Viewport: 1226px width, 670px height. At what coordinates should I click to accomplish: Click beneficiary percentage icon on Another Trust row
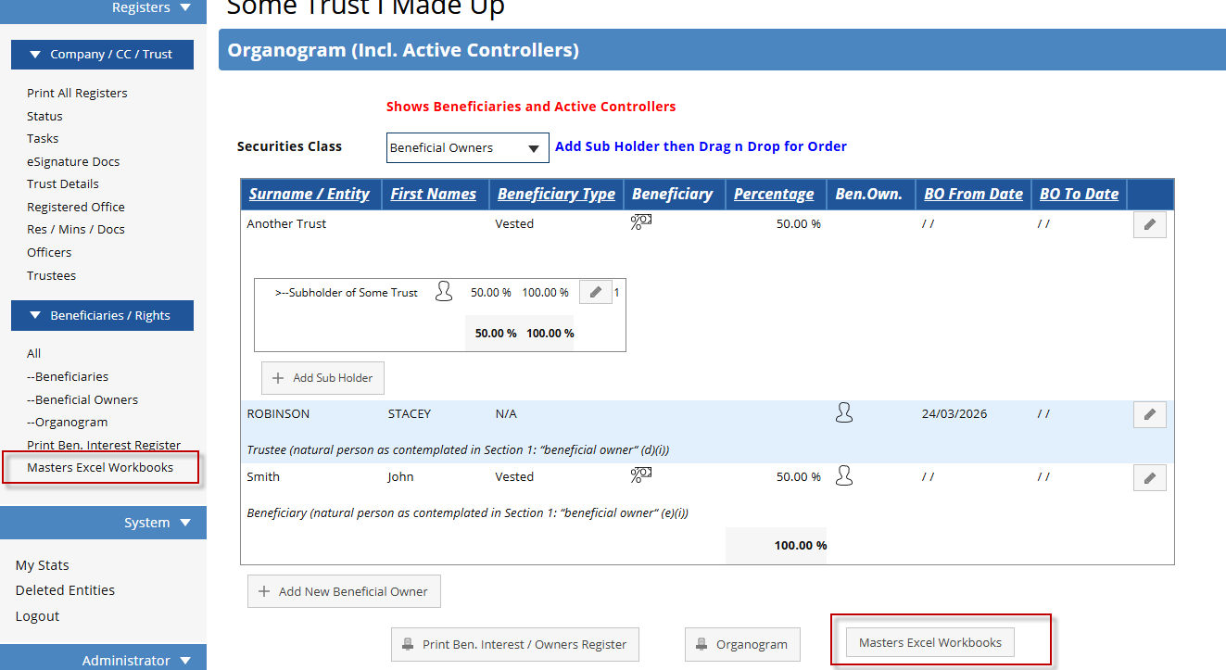(641, 222)
